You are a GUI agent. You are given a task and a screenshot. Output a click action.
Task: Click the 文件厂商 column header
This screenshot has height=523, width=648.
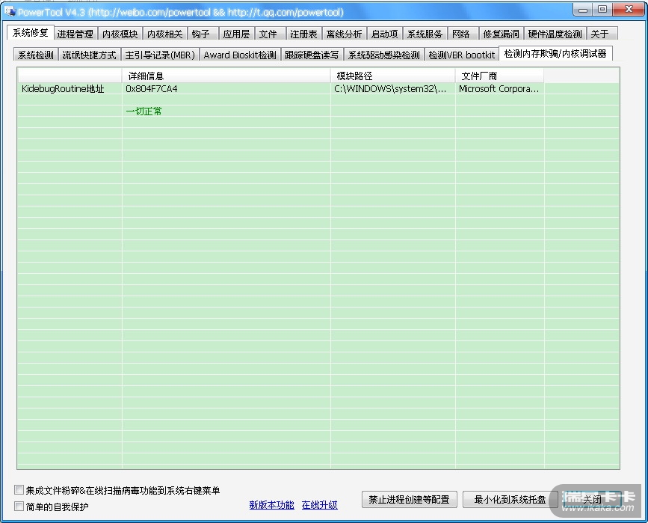point(499,76)
